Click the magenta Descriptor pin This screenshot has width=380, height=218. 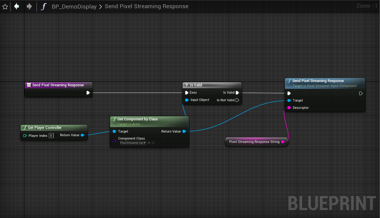pyautogui.click(x=289, y=108)
